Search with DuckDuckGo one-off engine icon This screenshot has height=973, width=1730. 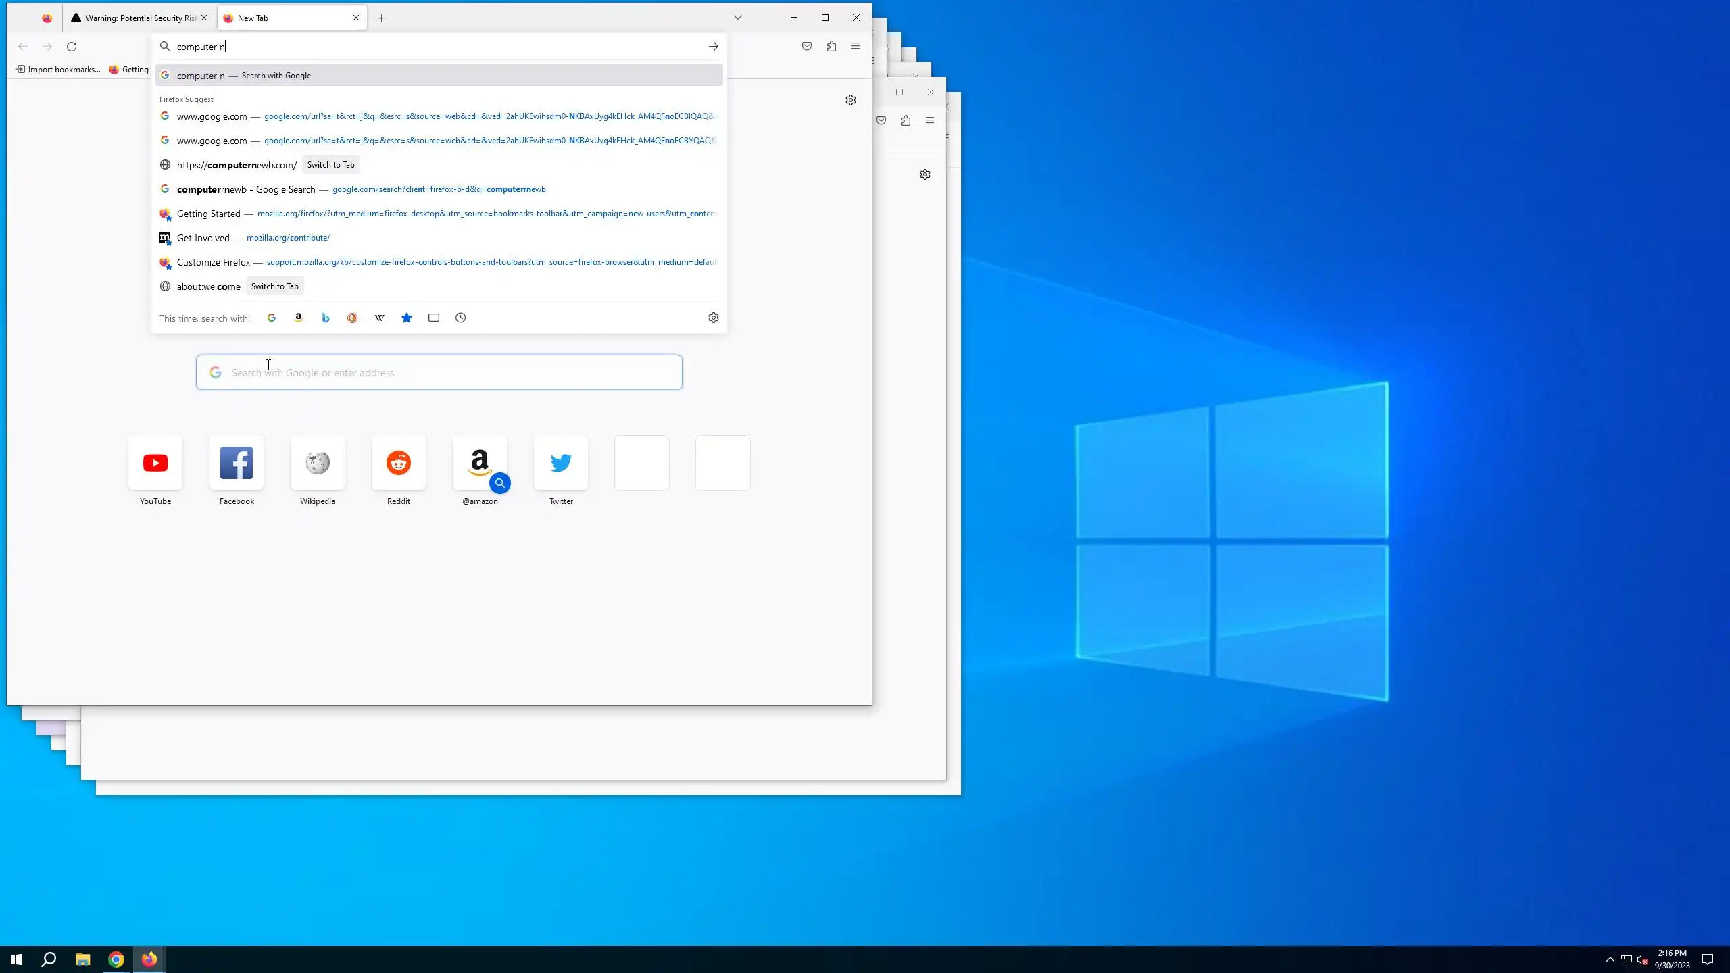[352, 318]
